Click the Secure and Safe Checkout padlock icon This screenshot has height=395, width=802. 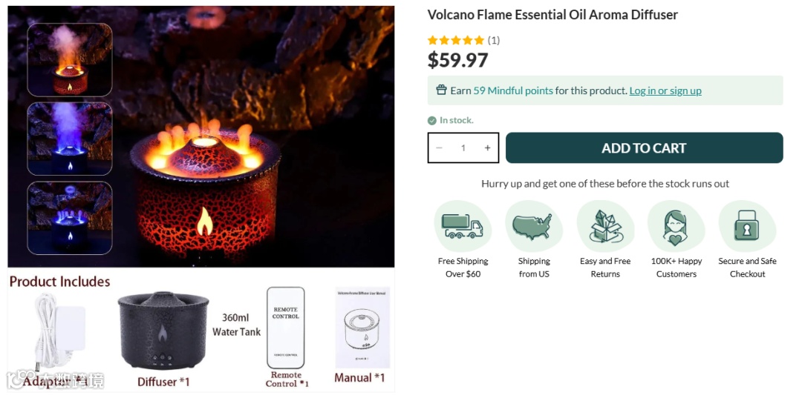coord(747,226)
